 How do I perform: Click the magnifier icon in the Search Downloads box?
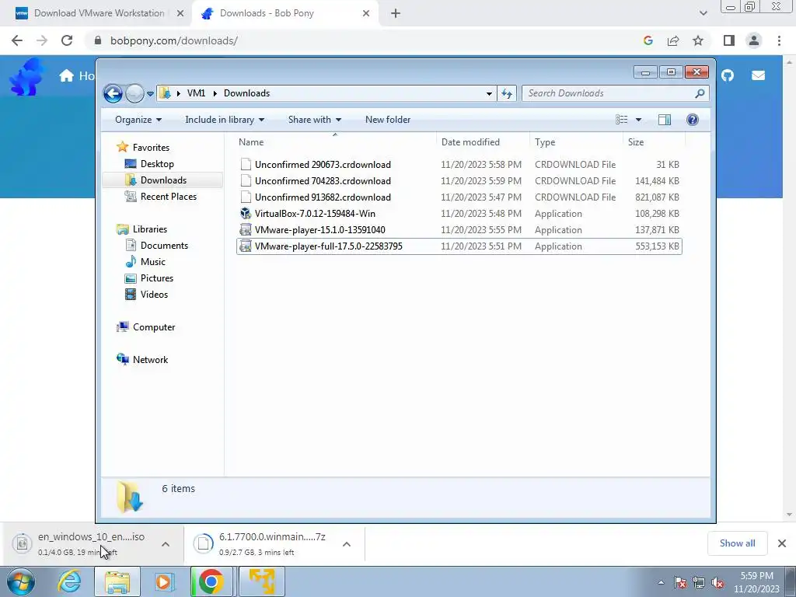[700, 93]
